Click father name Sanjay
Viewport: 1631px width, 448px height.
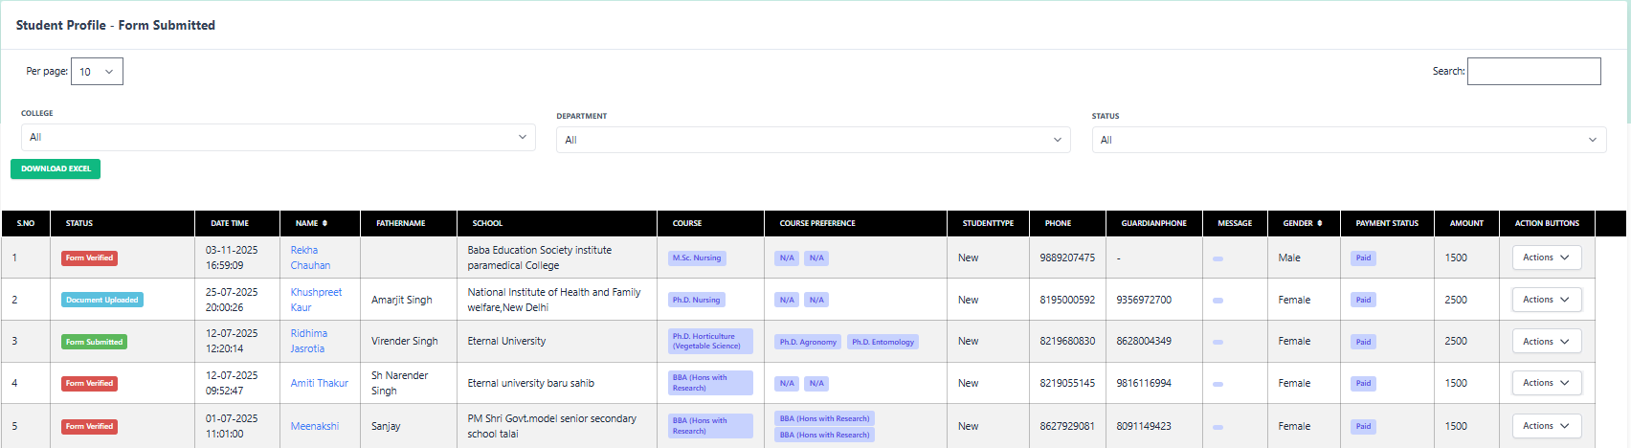point(386,426)
